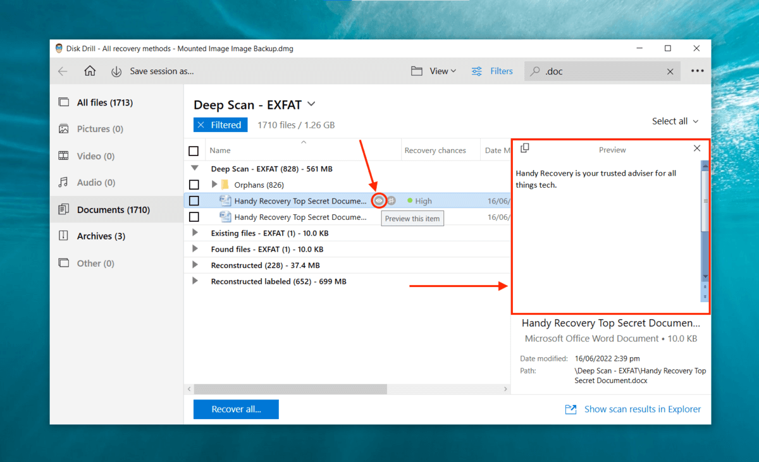Check the Orphans (826) checkbox
Viewport: 759px width, 462px height.
(194, 185)
